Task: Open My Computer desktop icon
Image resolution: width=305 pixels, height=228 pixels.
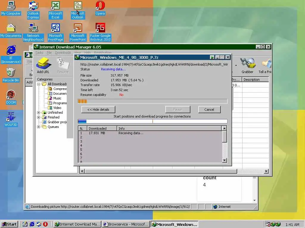Action: [11, 8]
